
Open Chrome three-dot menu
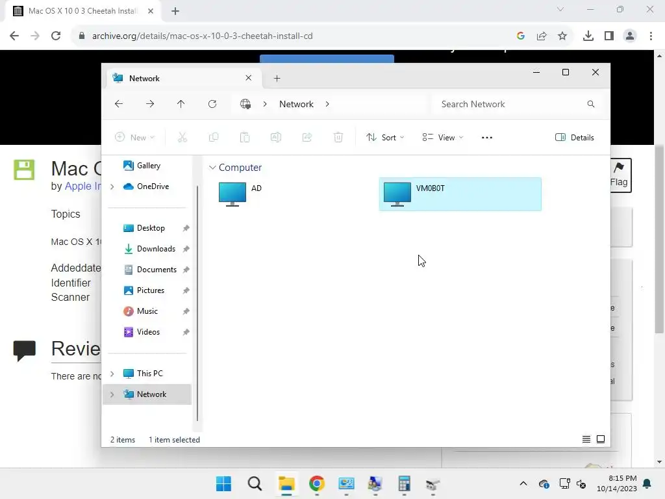pos(651,36)
